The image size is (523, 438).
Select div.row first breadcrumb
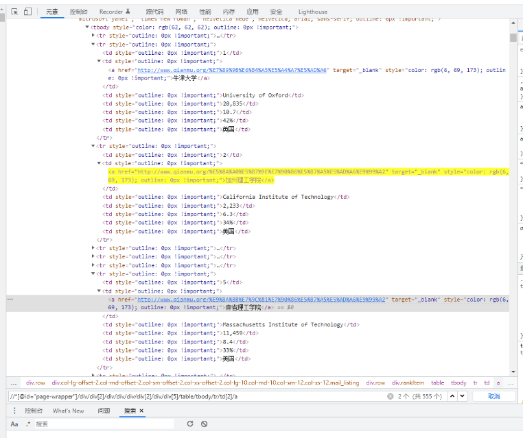pyautogui.click(x=36, y=382)
